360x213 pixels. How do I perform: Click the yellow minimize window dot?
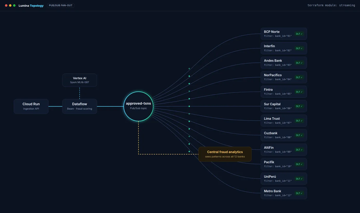pos(10,5)
